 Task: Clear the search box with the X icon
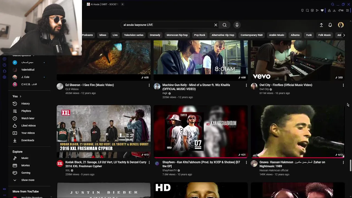pos(216,25)
